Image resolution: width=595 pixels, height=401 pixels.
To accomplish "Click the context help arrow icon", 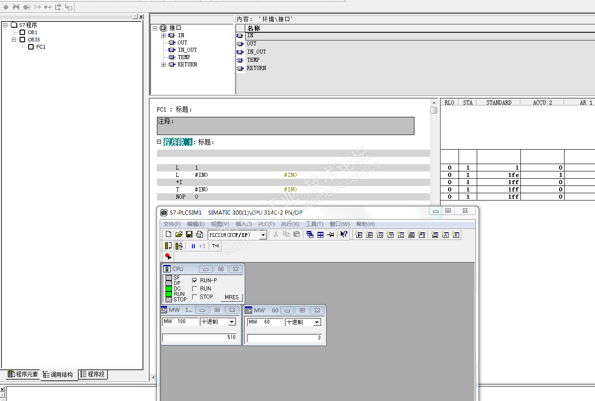I will coord(344,235).
